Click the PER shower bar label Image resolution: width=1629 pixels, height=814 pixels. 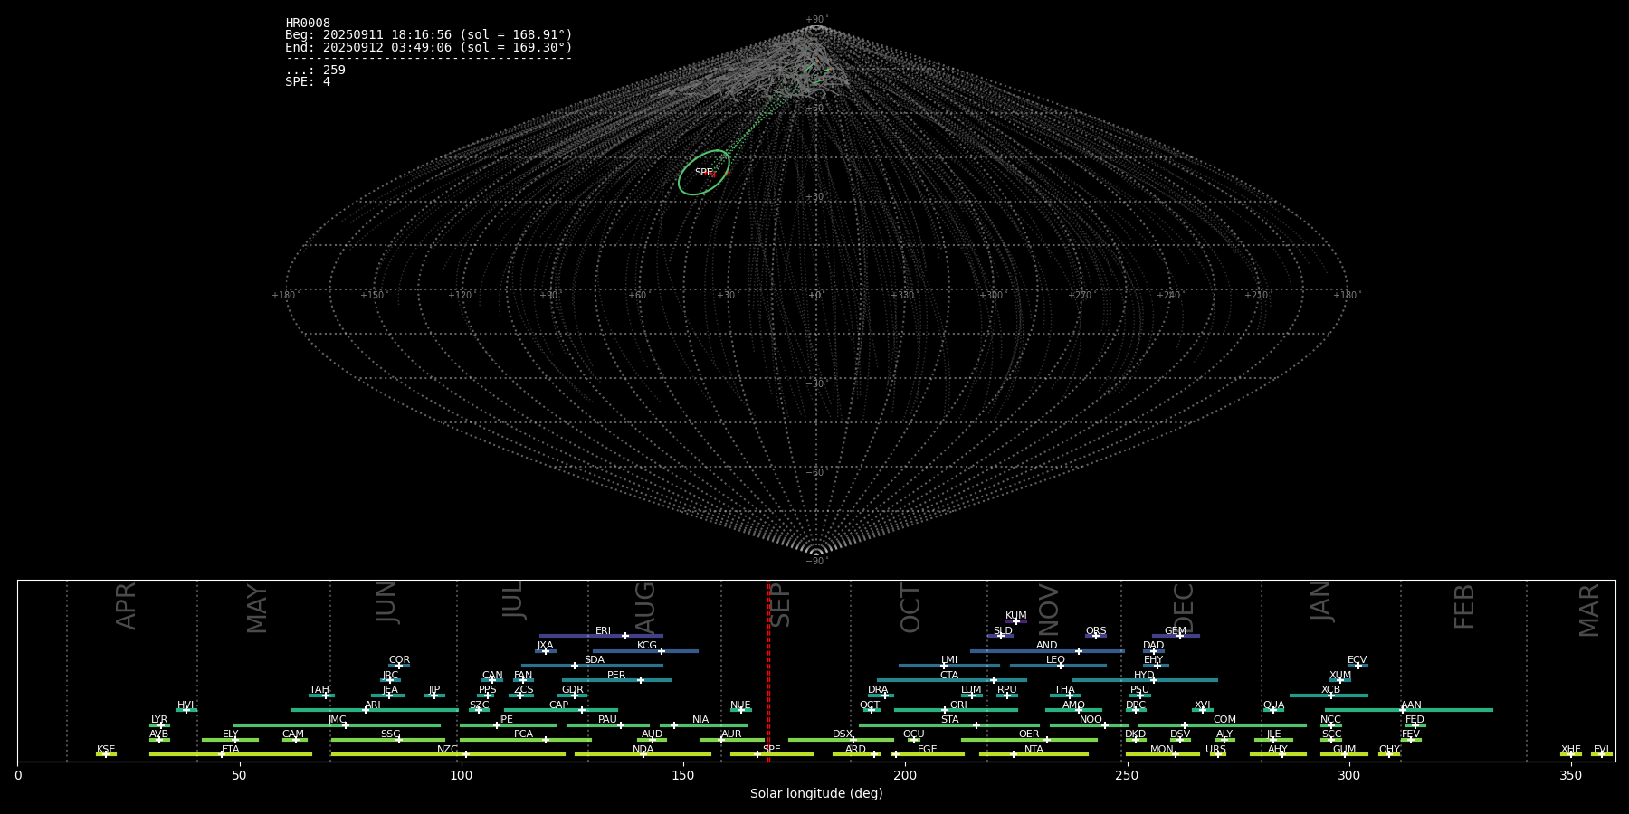(616, 676)
